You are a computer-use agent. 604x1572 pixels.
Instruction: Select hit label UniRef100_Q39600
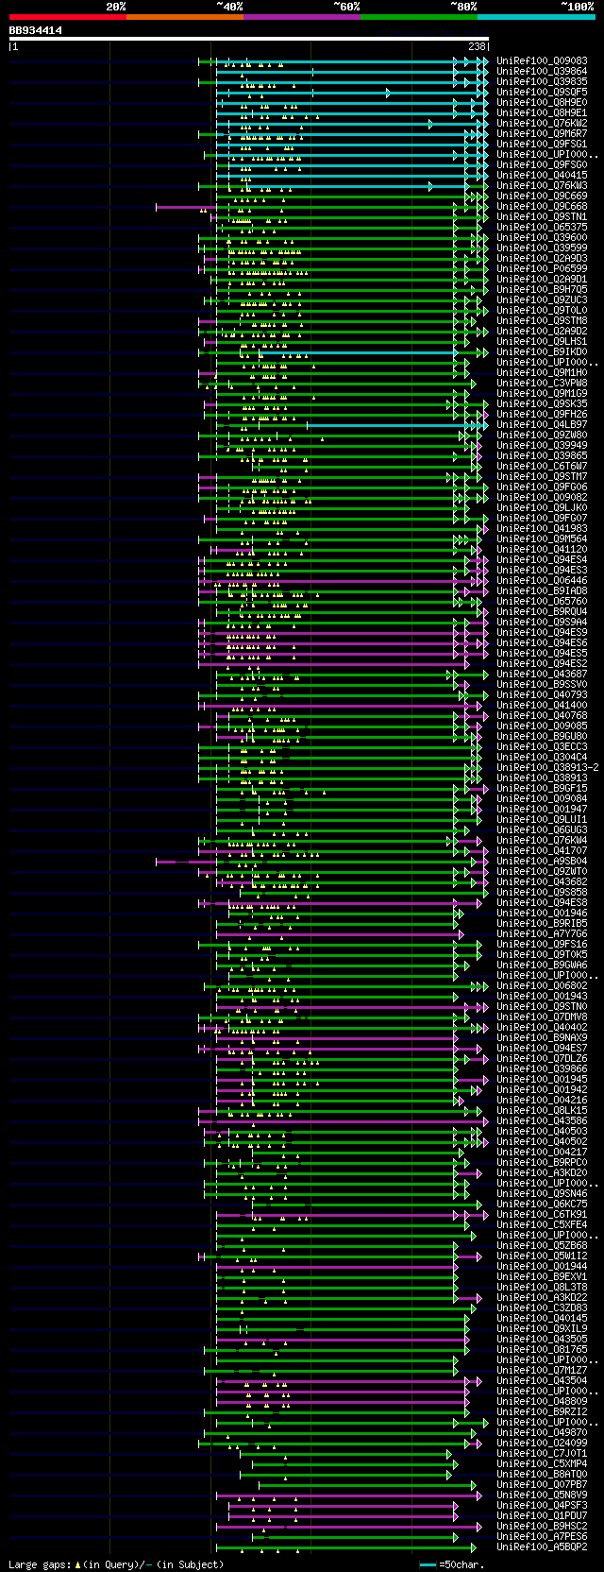[x=542, y=237]
